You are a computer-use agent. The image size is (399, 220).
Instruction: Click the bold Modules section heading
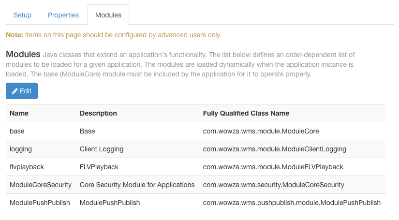[22, 54]
